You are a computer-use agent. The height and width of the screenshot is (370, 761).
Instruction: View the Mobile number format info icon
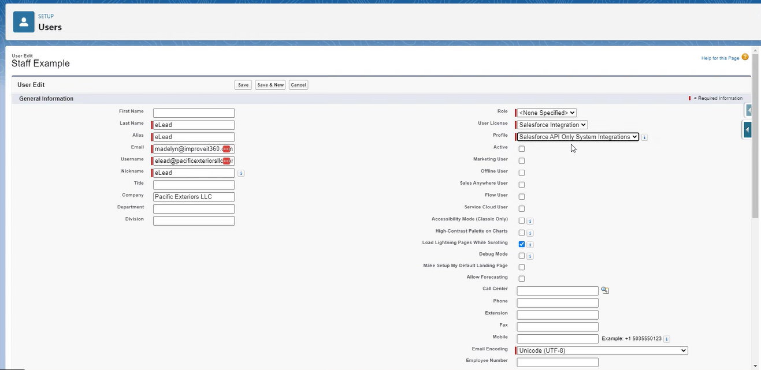tap(667, 339)
